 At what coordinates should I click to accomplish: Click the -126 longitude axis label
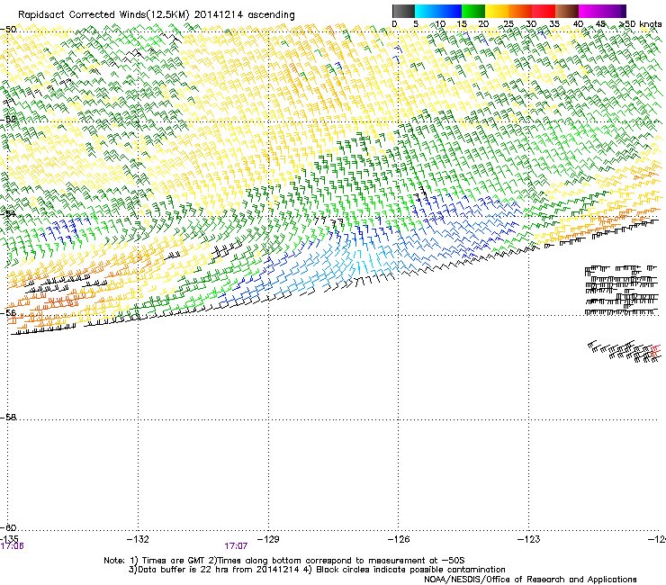[399, 539]
